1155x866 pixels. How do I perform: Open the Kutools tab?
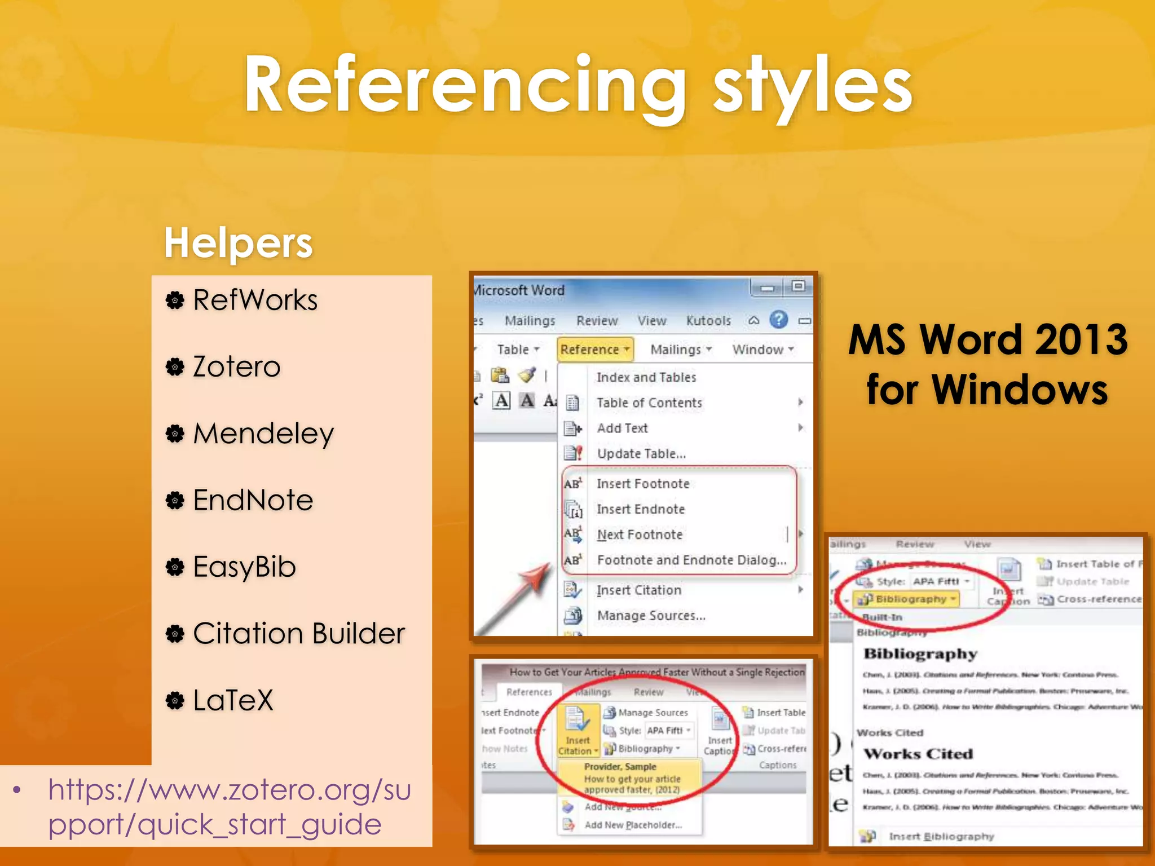click(708, 320)
